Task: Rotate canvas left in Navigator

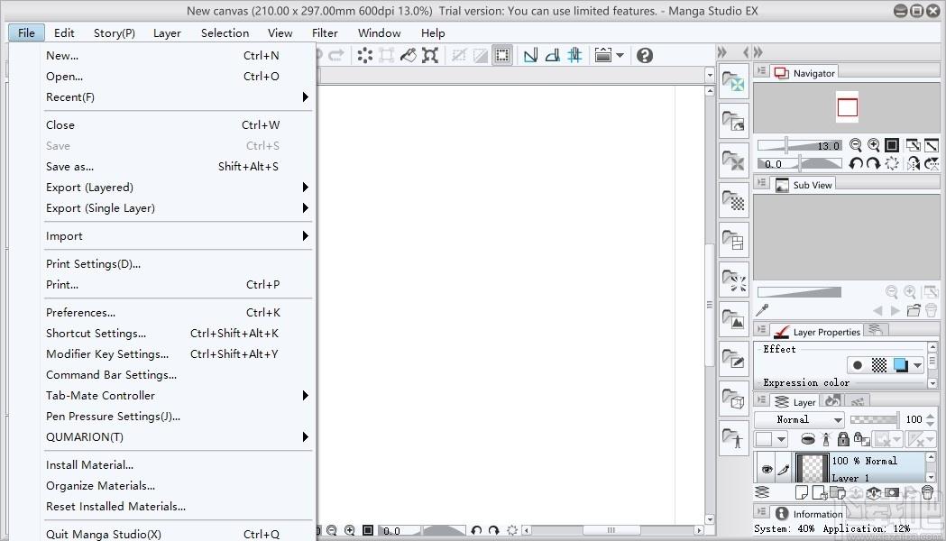Action: [856, 163]
